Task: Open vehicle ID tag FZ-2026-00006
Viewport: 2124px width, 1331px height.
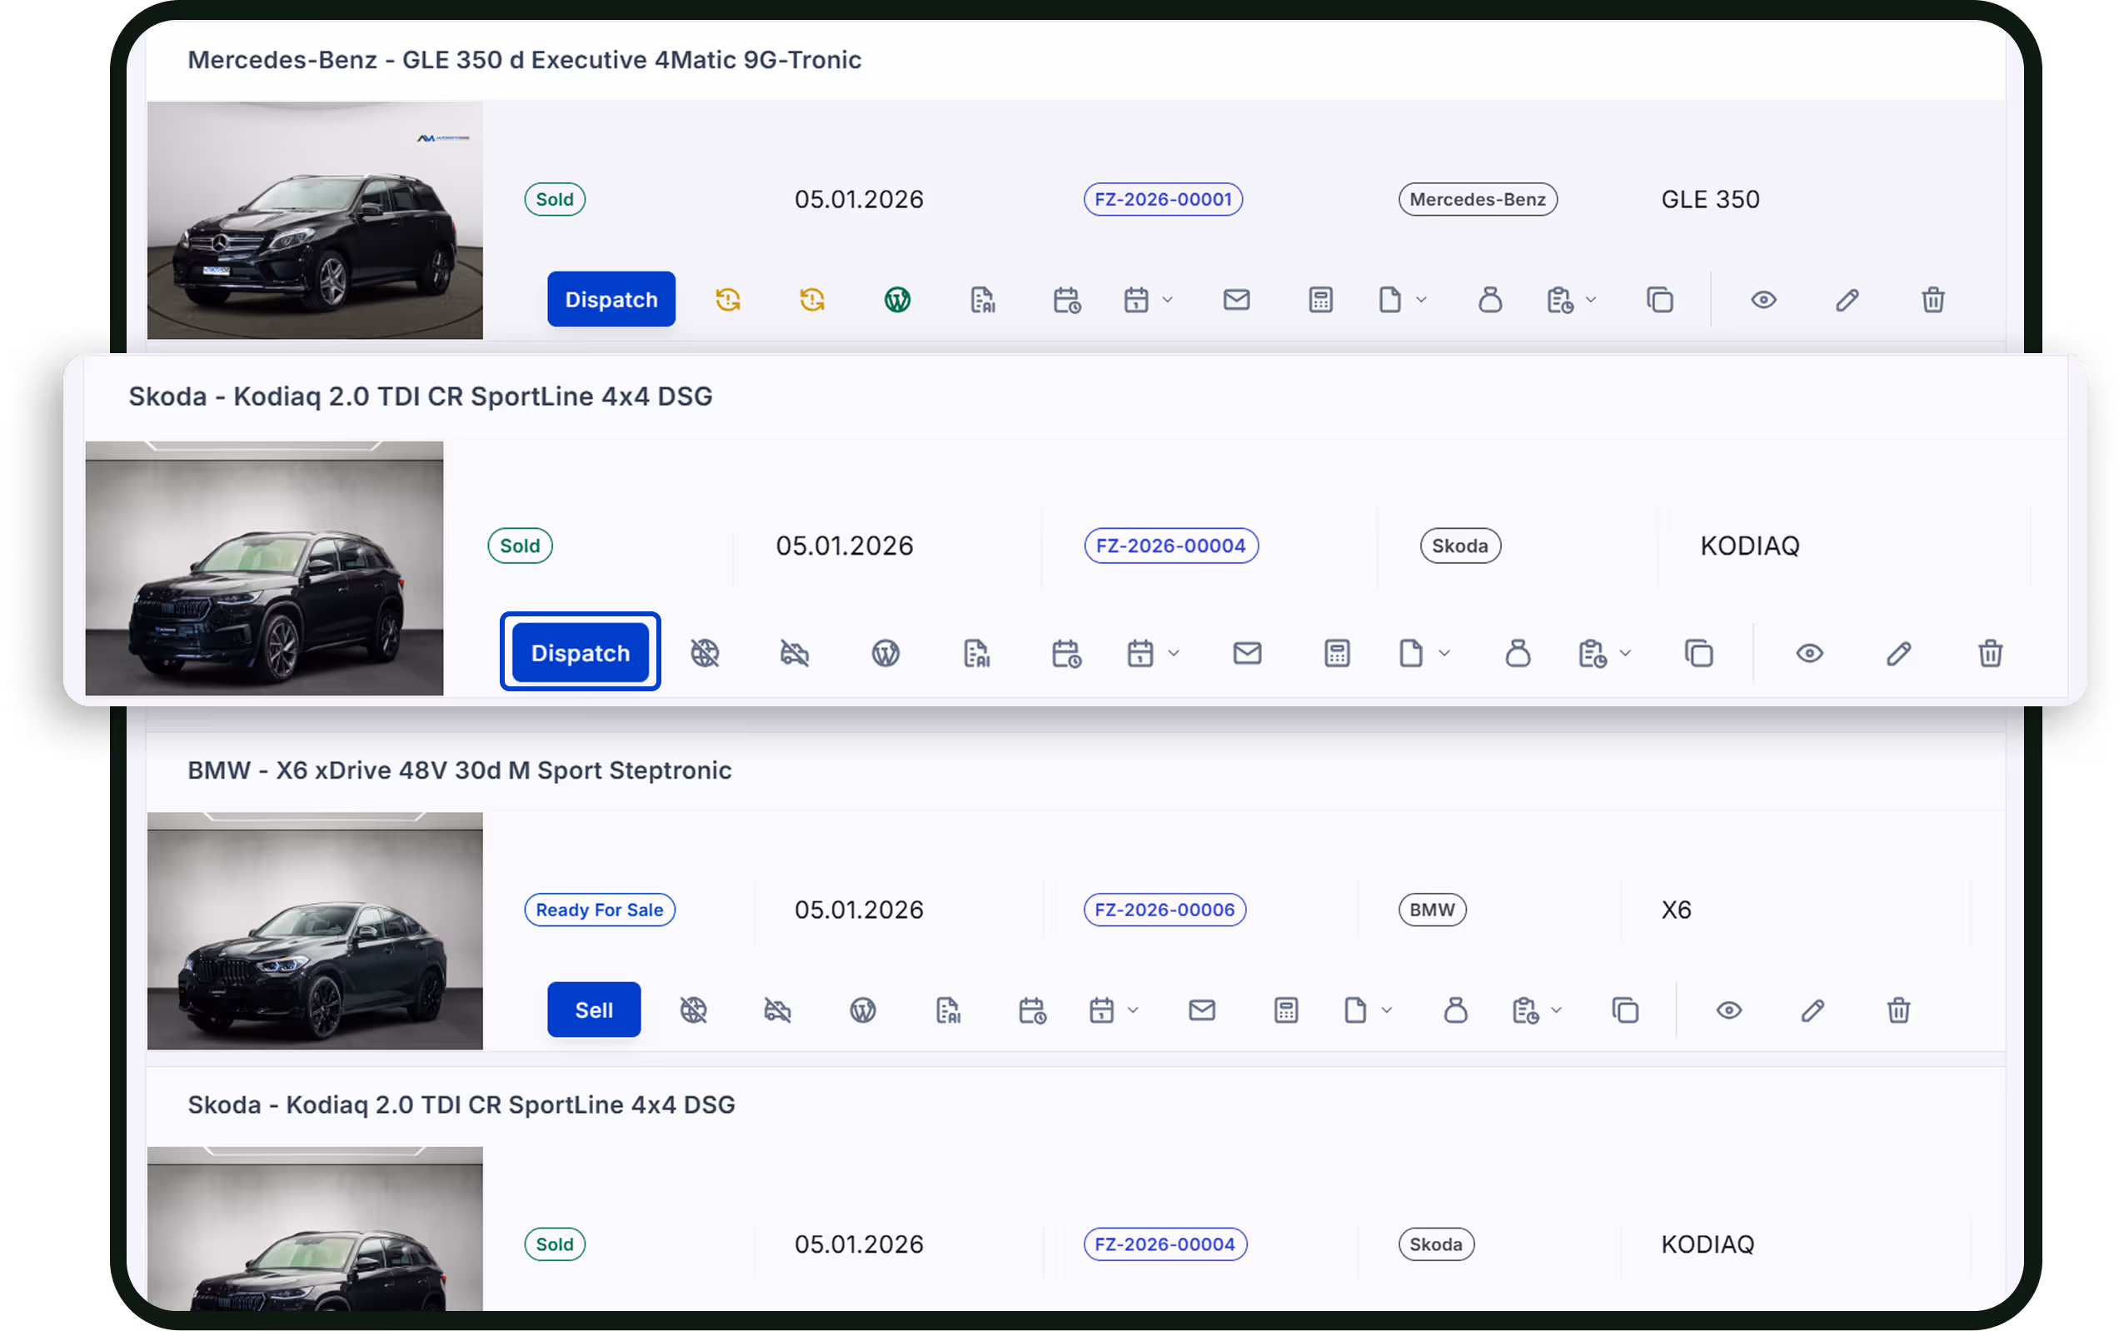Action: (1164, 910)
